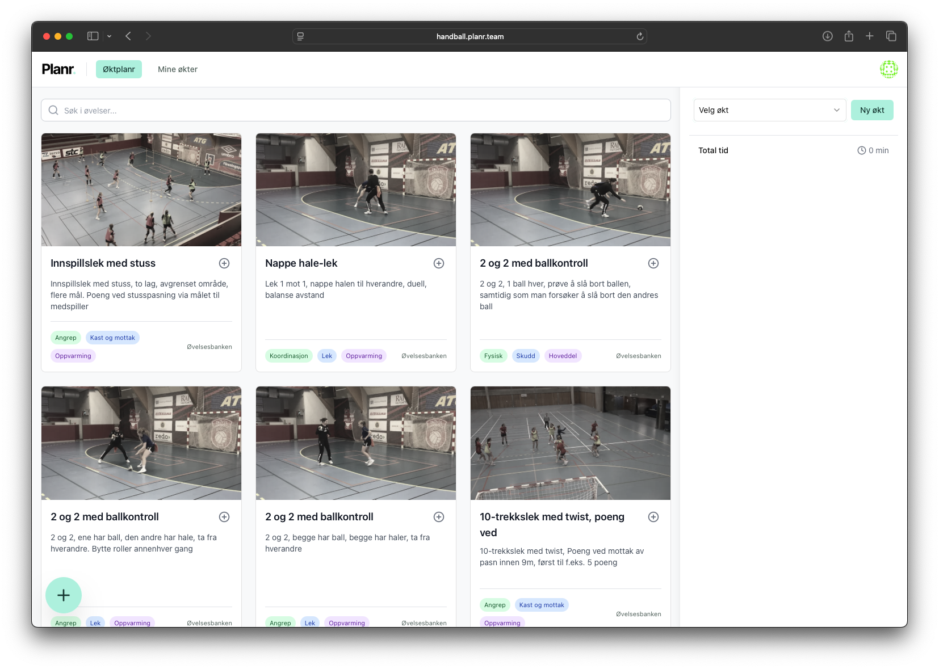Click the Hoveddel tag chip
The image size is (939, 669).
[x=563, y=356]
